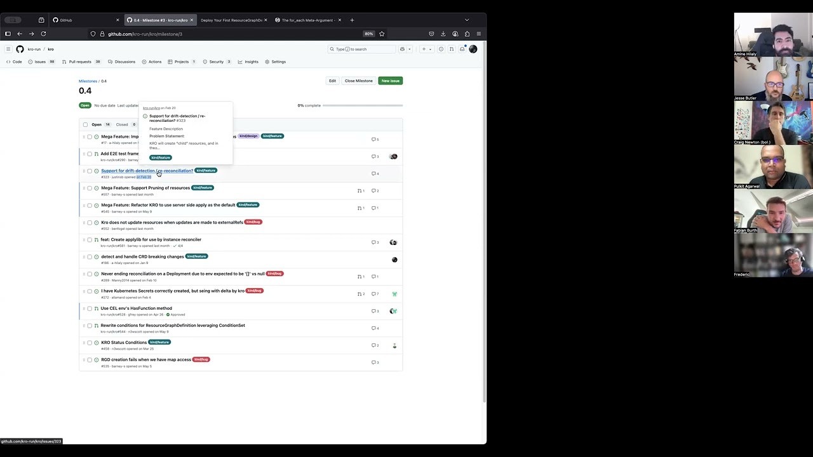This screenshot has width=813, height=457.
Task: Toggle the browser sidebar icon
Action: tap(8, 34)
